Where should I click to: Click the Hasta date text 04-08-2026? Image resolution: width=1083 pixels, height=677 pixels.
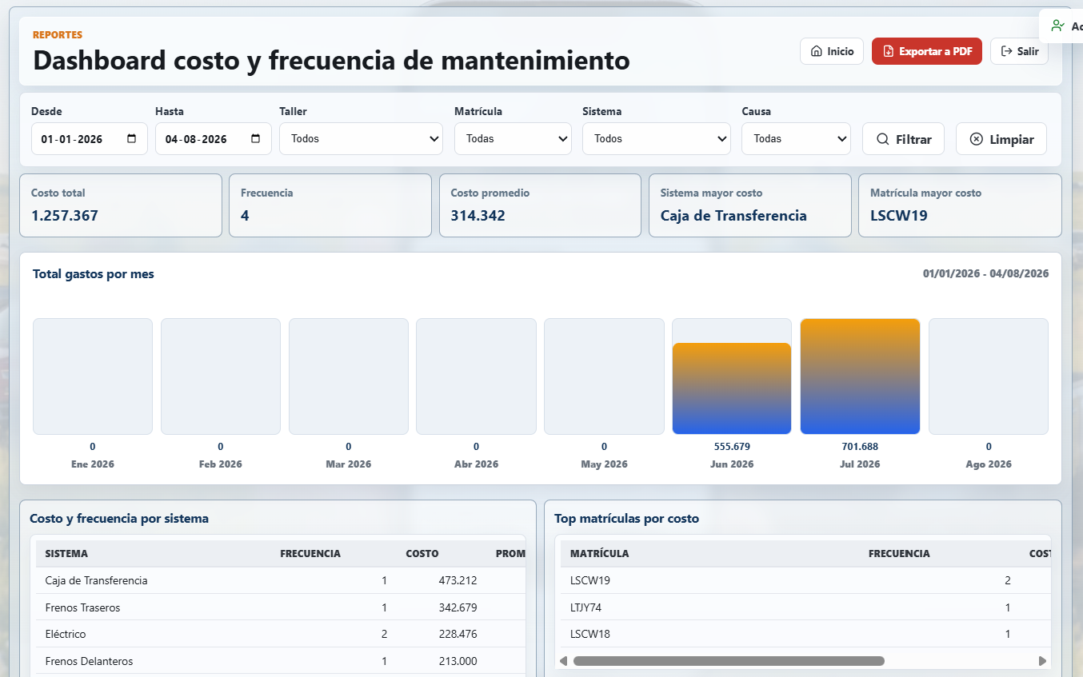(x=196, y=139)
